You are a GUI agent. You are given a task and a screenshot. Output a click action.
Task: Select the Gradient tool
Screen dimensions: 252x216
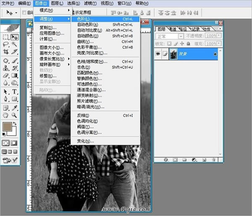click(14, 75)
